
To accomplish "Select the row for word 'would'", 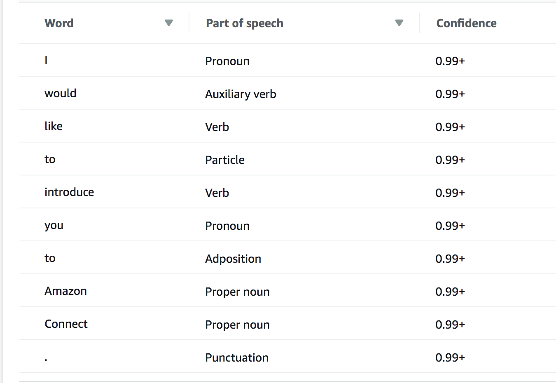I will 287,93.
